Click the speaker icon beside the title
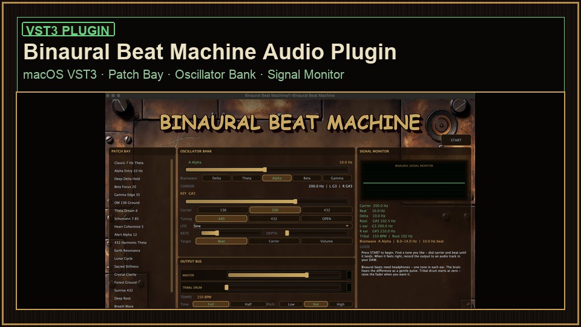The width and height of the screenshot is (581, 327). coord(441,125)
